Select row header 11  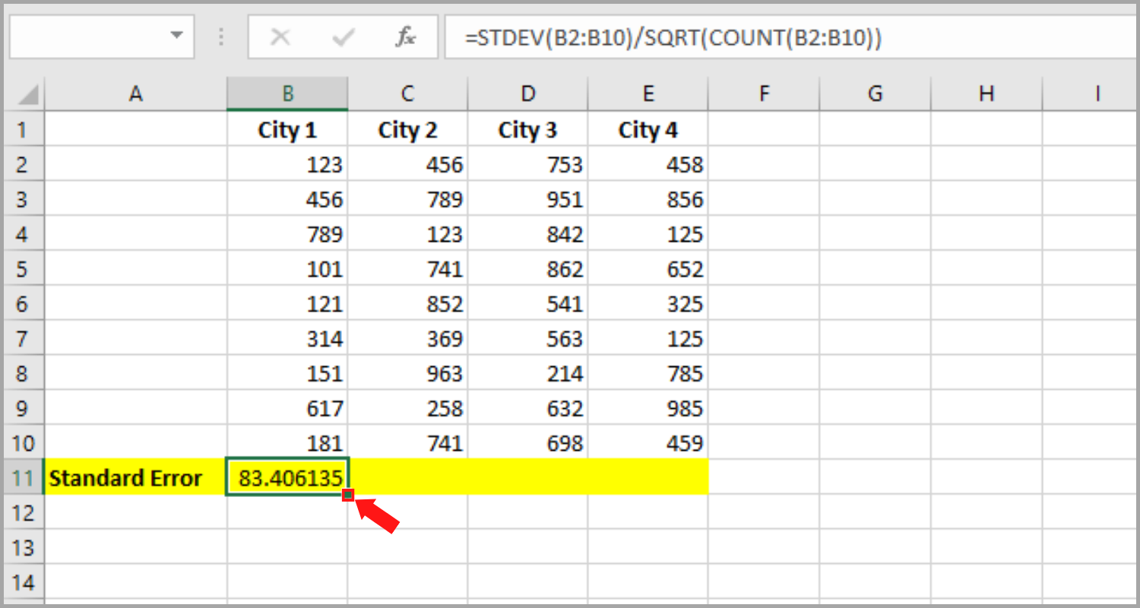(23, 477)
